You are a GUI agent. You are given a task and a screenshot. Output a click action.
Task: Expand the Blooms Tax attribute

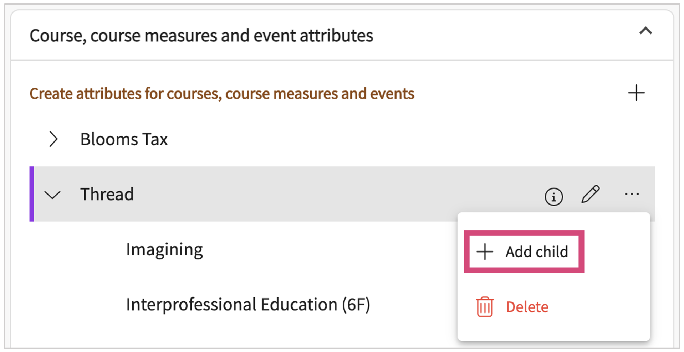[x=53, y=139]
